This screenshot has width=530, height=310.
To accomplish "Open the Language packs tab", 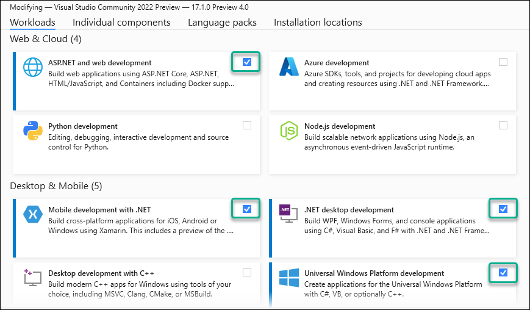I will tap(222, 23).
